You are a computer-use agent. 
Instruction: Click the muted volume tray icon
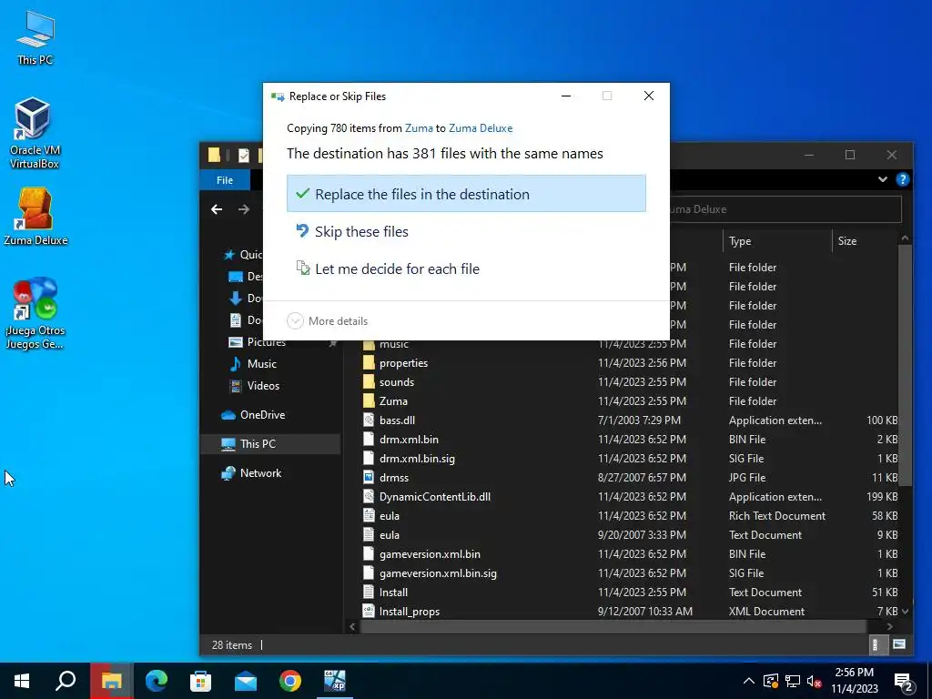click(x=815, y=681)
